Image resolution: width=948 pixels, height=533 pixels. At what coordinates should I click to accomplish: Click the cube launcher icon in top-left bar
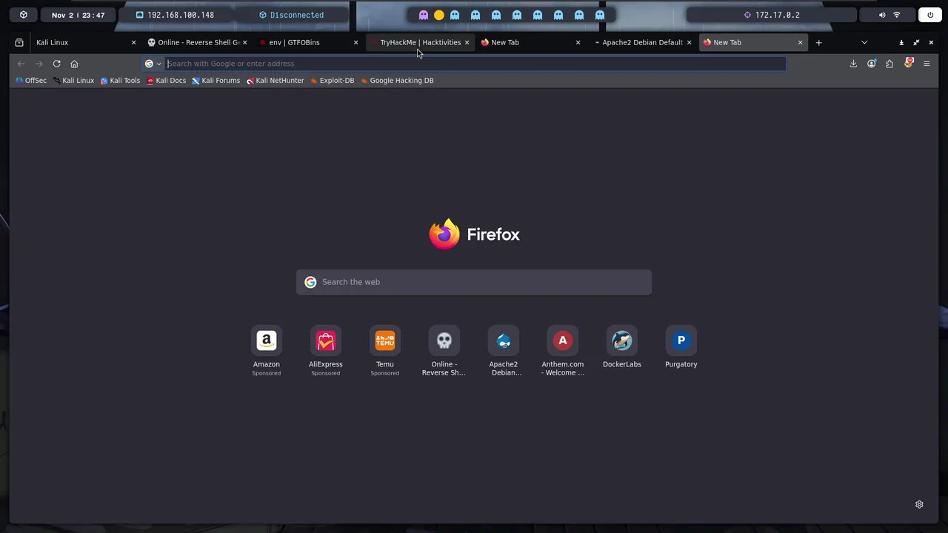[24, 15]
